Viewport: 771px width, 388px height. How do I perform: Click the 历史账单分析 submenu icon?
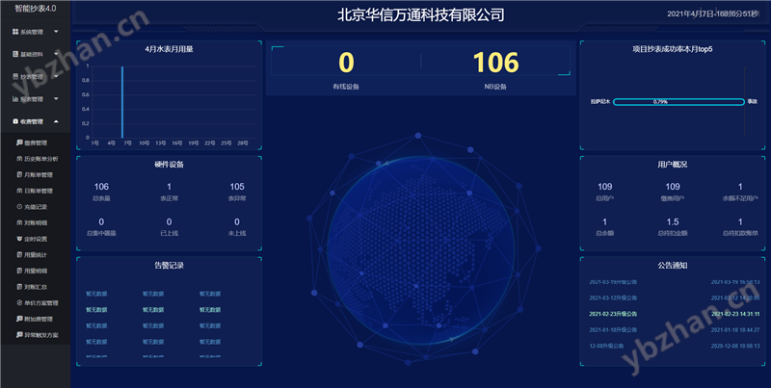(19, 159)
